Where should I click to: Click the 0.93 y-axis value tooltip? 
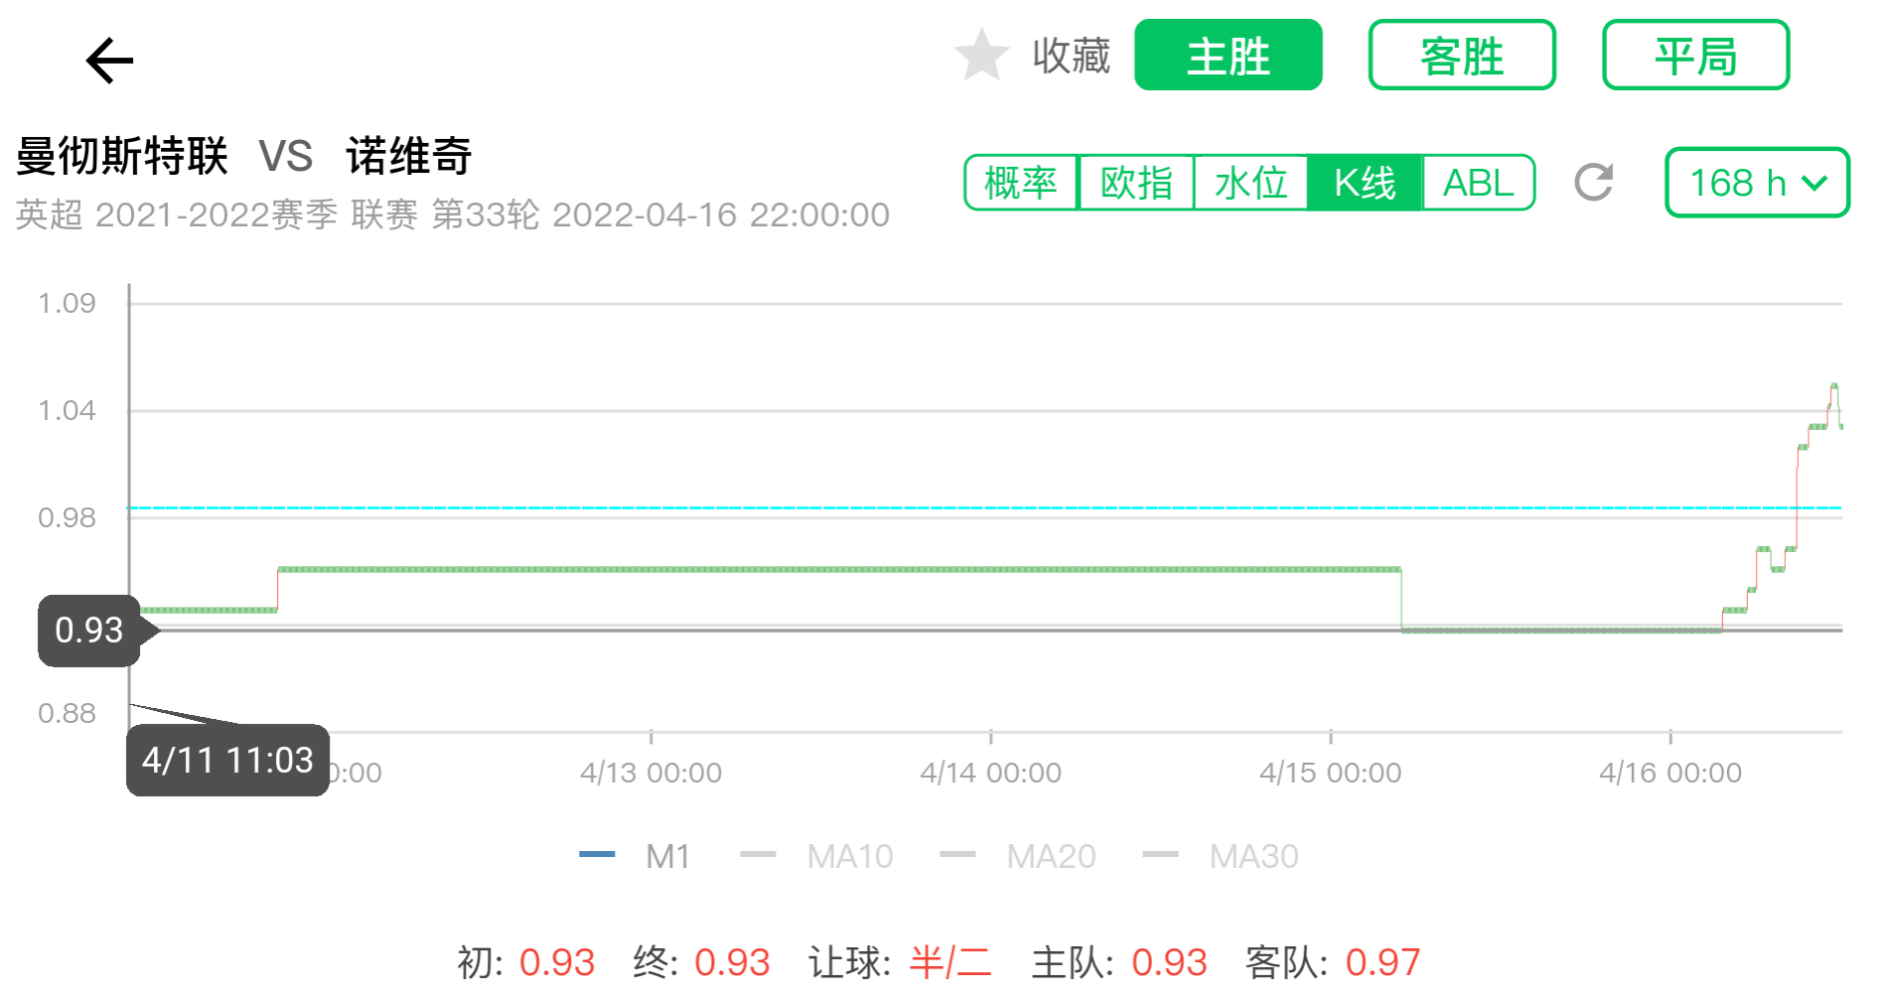click(89, 631)
